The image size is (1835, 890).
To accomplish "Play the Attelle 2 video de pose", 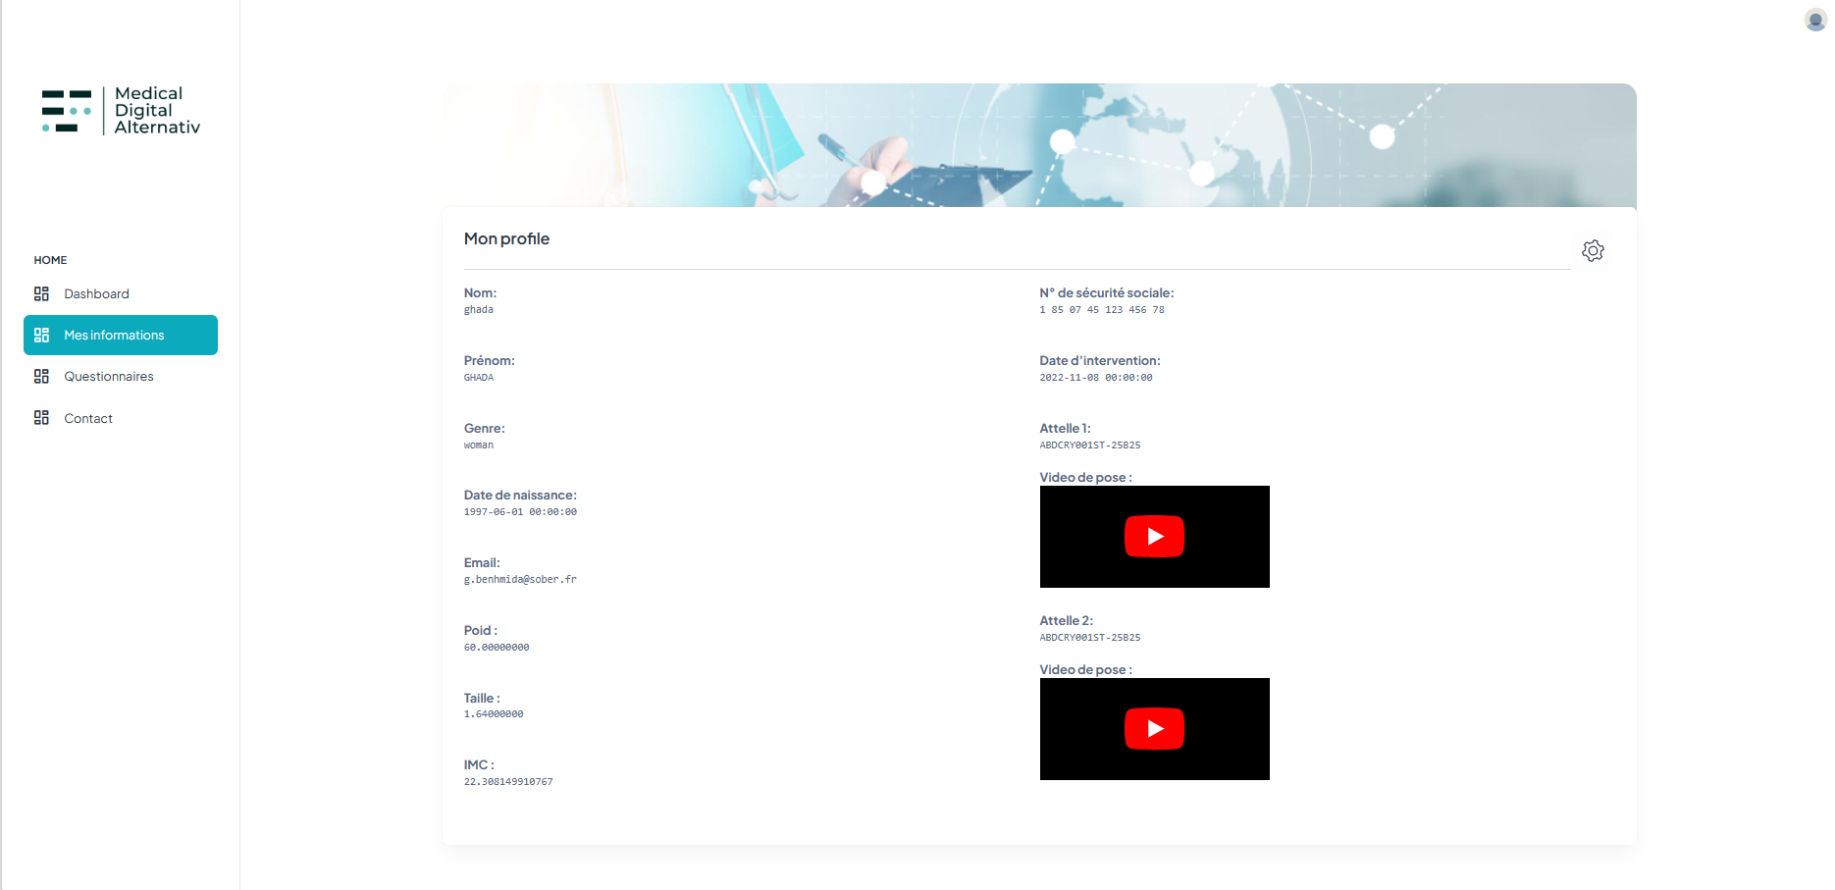I will 1154,729.
